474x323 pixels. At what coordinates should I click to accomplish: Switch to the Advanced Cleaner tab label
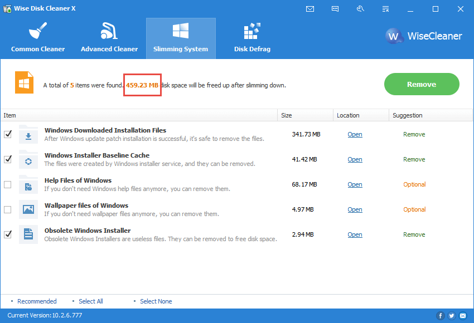[109, 49]
